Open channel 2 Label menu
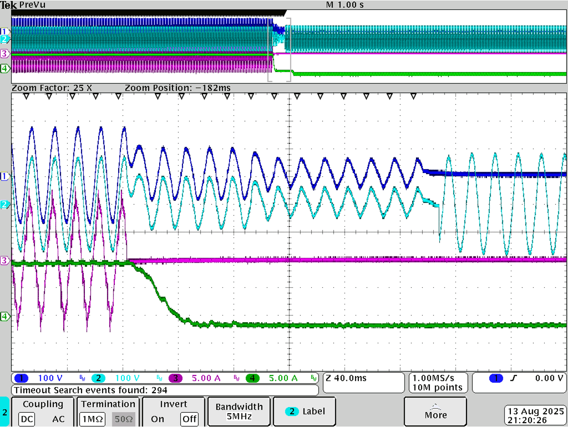This screenshot has width=568, height=427. click(305, 411)
